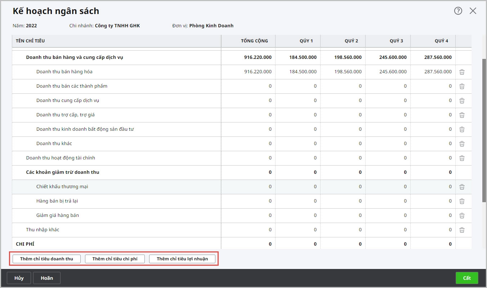Image resolution: width=487 pixels, height=288 pixels.
Task: Click the vertical scrollbar thumb
Action: pyautogui.click(x=484, y=130)
